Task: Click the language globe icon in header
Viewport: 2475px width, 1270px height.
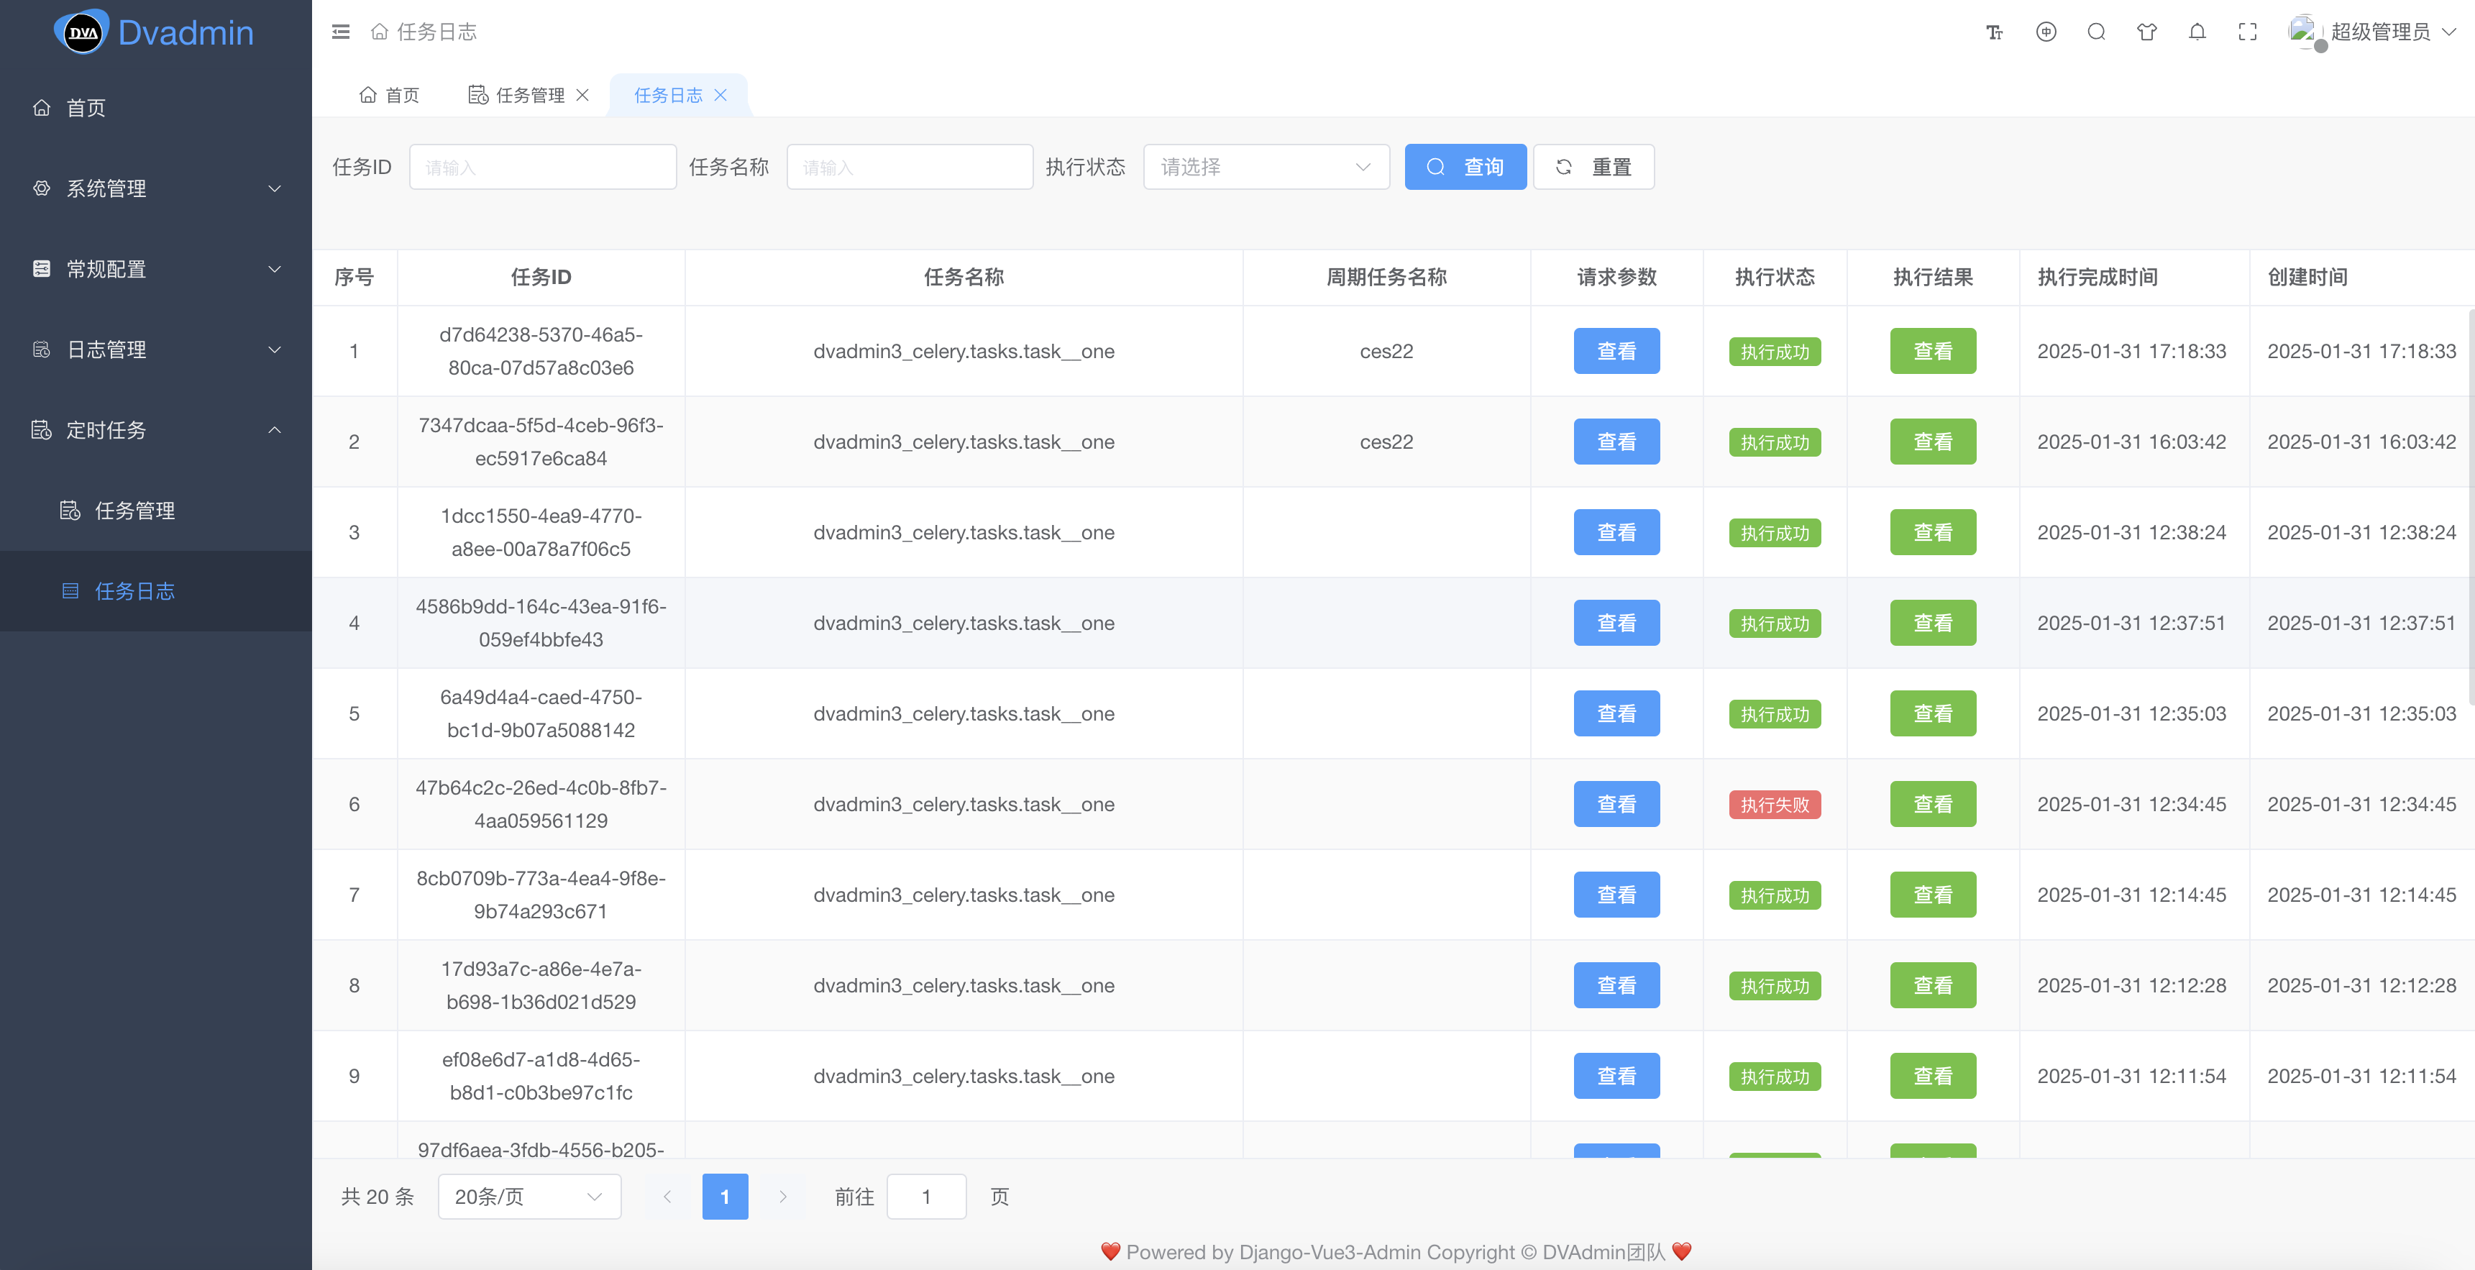Action: pos(2046,32)
